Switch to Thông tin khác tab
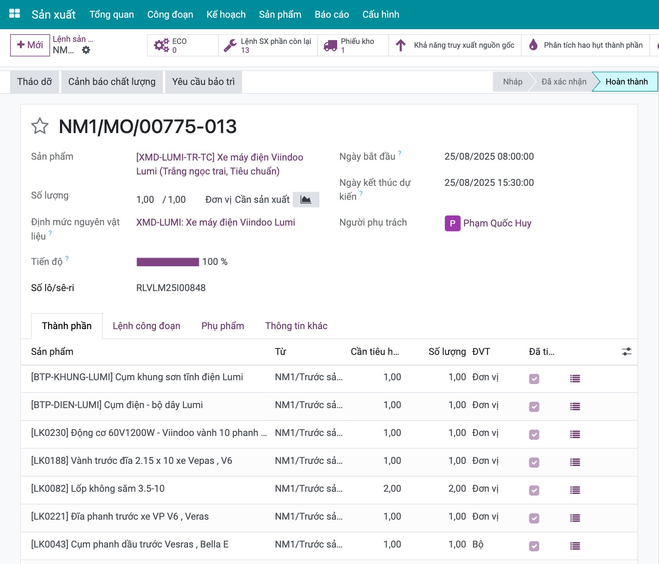The height and width of the screenshot is (564, 659). pyautogui.click(x=296, y=326)
